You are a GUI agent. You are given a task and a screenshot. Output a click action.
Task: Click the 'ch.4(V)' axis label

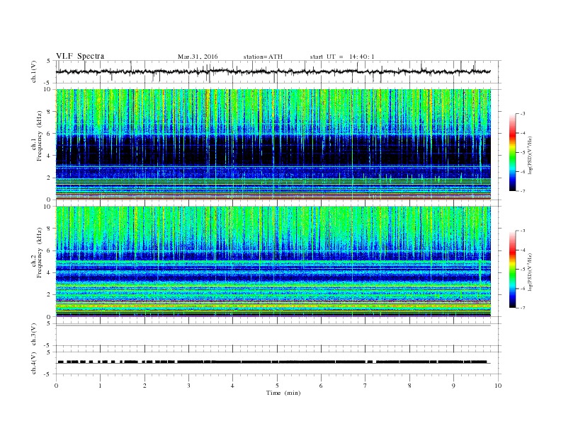[x=34, y=363]
